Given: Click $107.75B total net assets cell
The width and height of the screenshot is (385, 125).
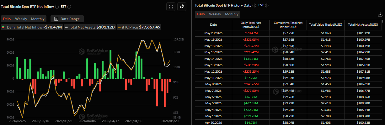Looking at the screenshot, I should click(x=363, y=59).
